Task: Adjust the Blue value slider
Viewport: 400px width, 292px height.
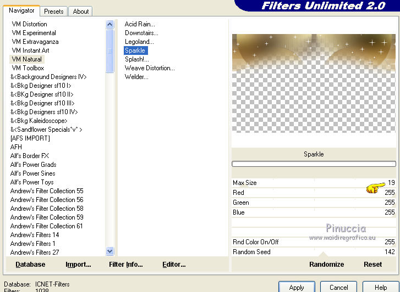Action: pyautogui.click(x=314, y=212)
